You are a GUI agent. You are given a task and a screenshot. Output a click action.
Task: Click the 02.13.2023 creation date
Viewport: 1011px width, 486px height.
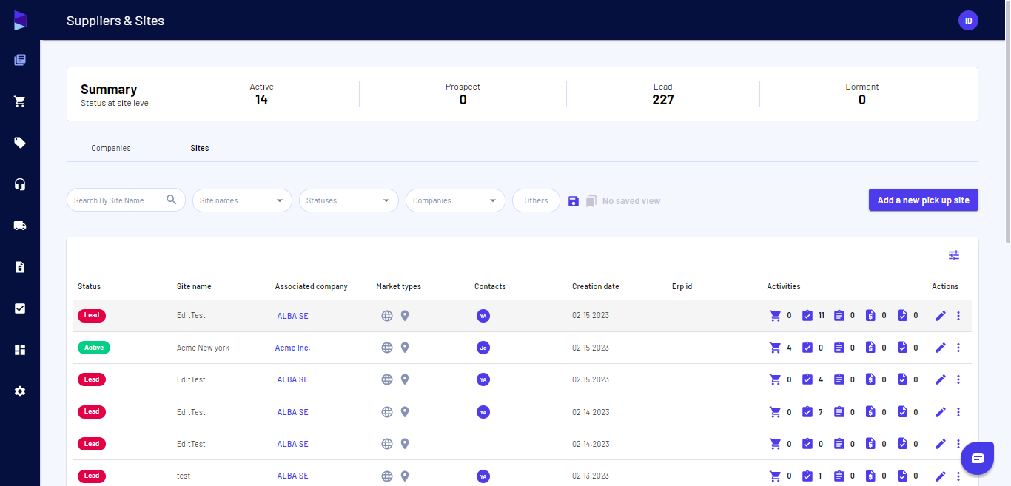[x=591, y=476]
